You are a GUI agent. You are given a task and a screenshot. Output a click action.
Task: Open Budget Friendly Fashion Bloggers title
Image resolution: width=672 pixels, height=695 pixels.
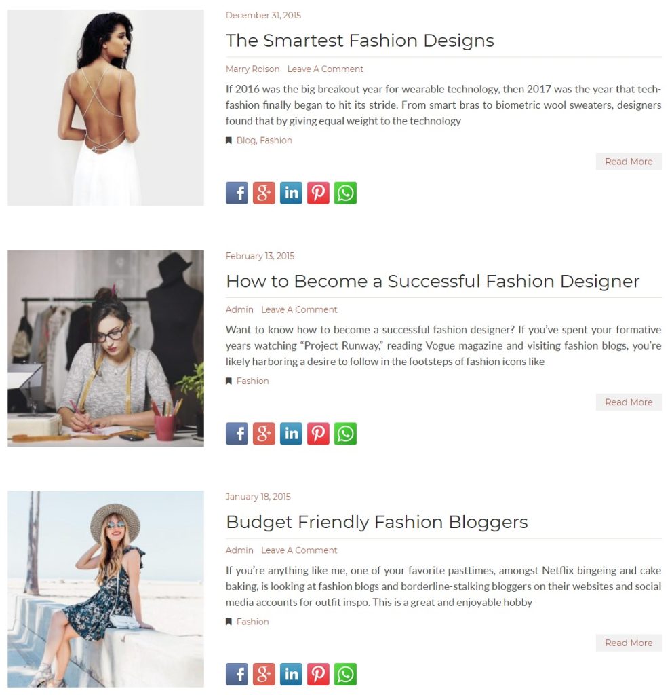[x=376, y=522]
